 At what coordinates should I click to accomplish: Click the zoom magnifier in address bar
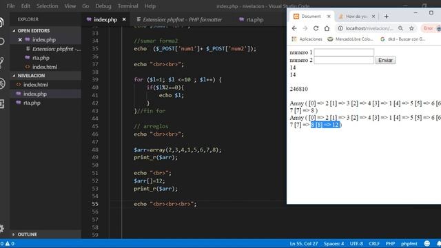[x=400, y=28]
